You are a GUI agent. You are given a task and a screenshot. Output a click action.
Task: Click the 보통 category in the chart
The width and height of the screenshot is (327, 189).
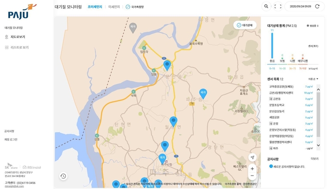coord(282,61)
